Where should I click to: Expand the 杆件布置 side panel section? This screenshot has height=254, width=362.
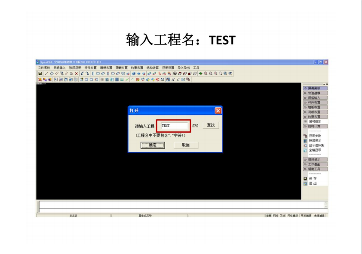point(315,102)
